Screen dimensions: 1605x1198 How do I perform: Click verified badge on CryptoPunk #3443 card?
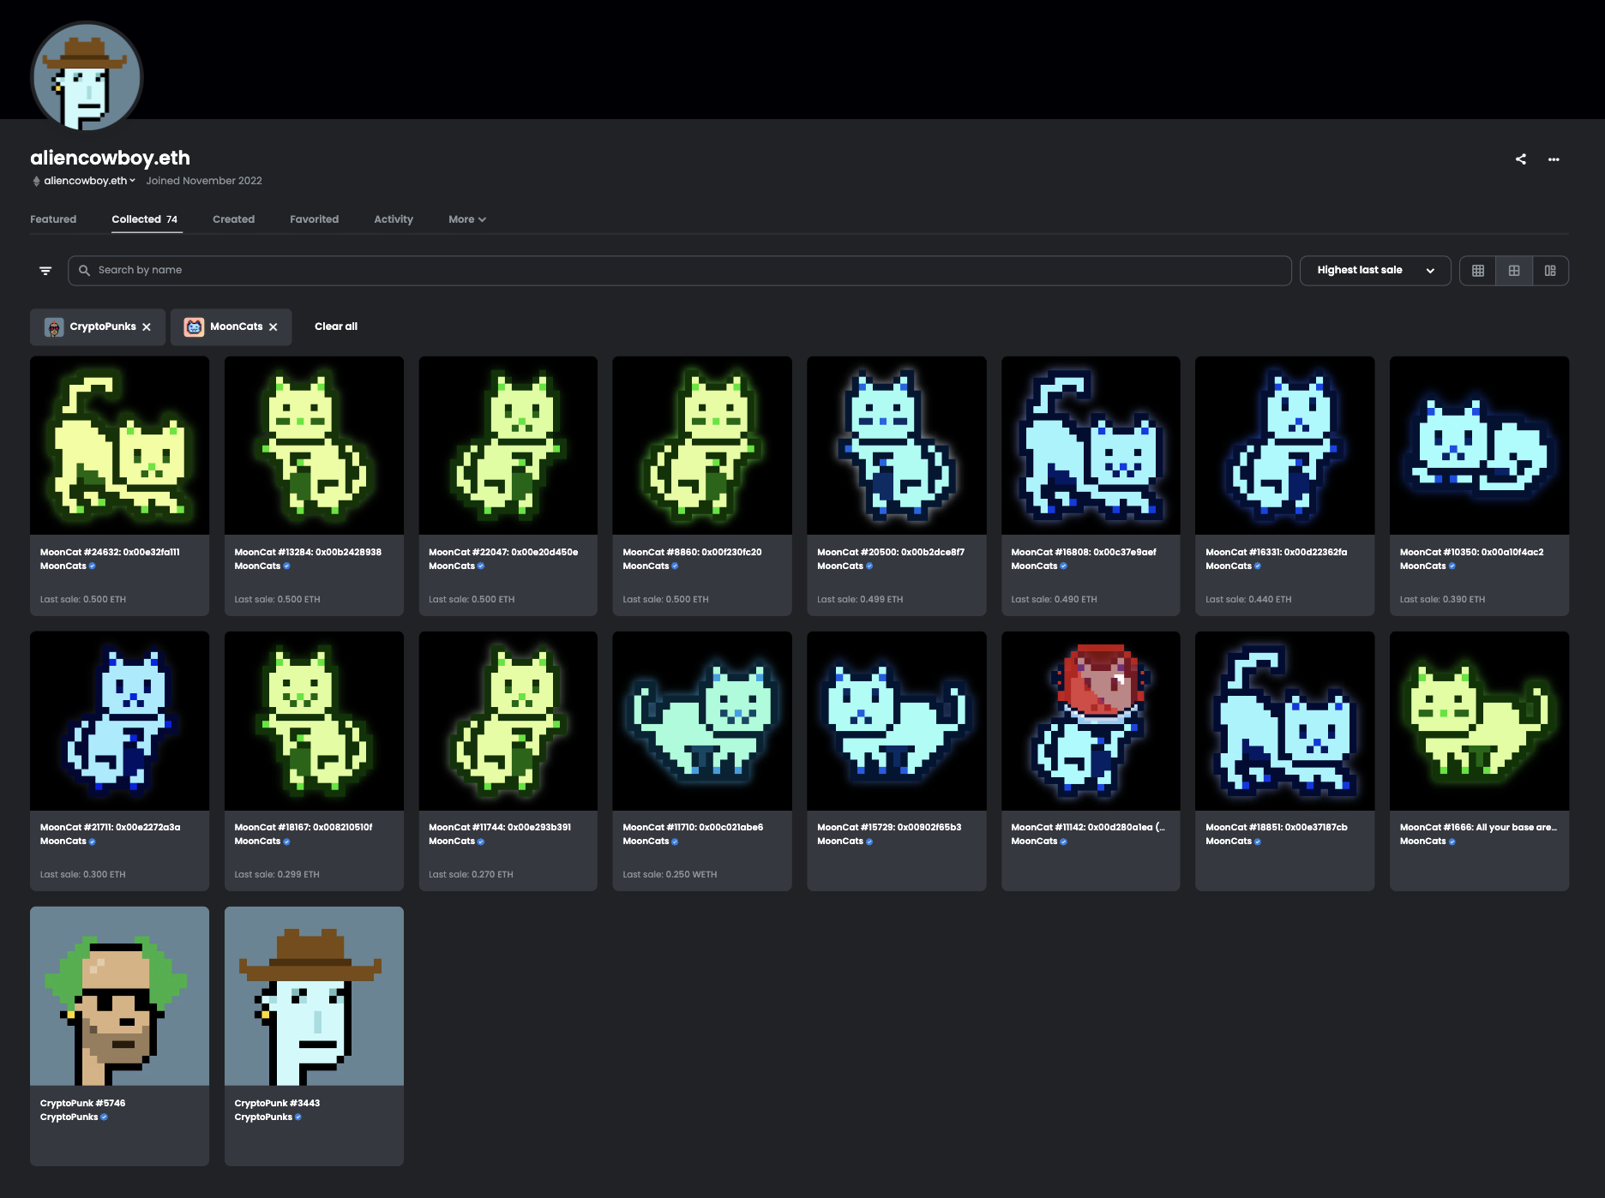pyautogui.click(x=298, y=1117)
